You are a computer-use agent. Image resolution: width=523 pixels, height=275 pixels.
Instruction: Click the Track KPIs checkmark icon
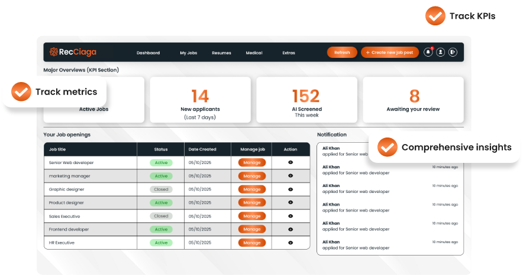tap(435, 16)
